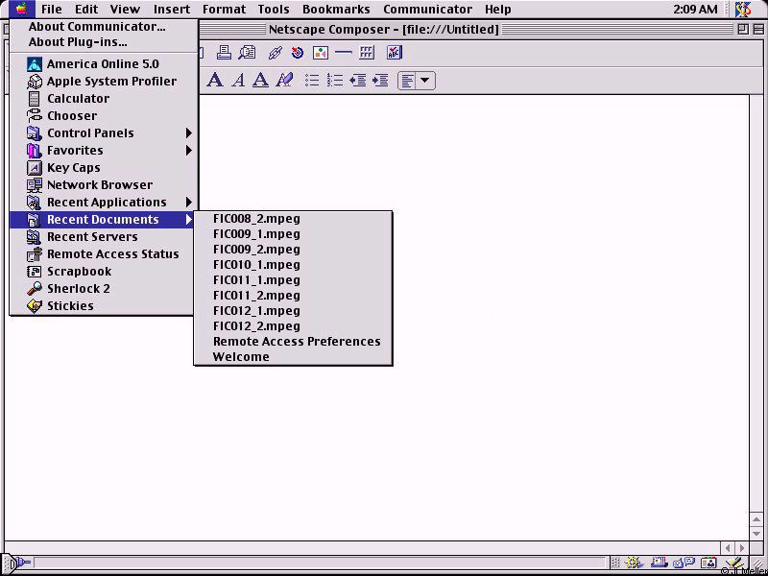Toggle italic text formatting
Screen dimensions: 768x576
[238, 81]
